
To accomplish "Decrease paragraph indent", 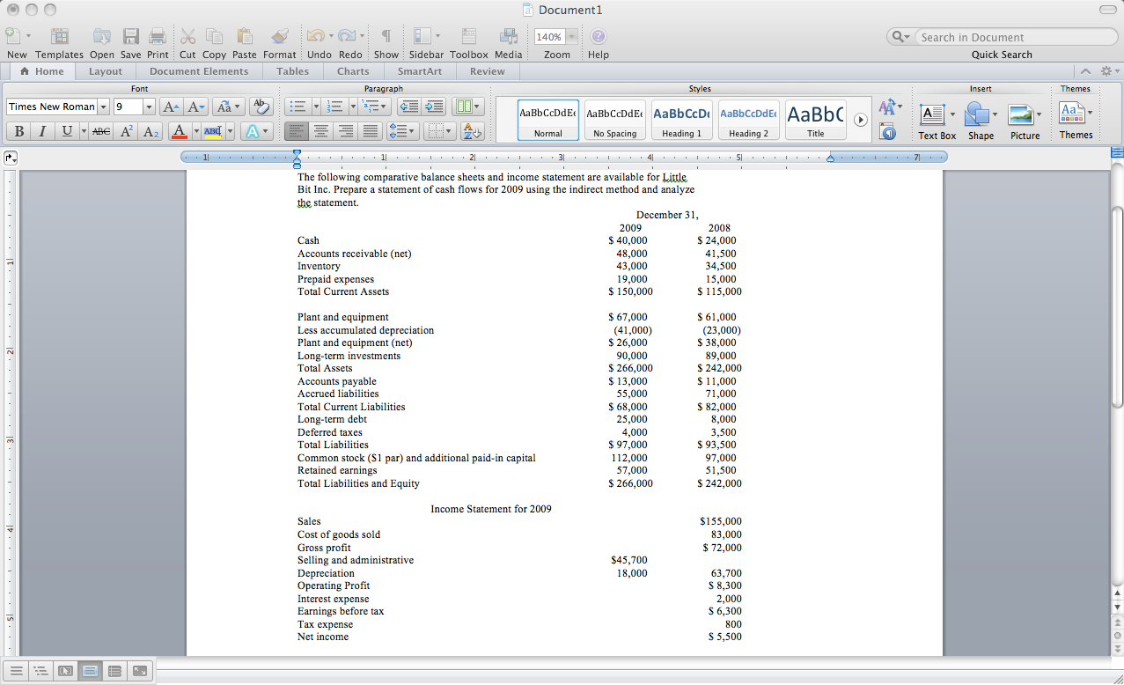I will (x=408, y=107).
